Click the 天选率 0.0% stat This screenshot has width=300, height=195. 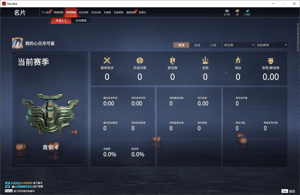(x=110, y=153)
